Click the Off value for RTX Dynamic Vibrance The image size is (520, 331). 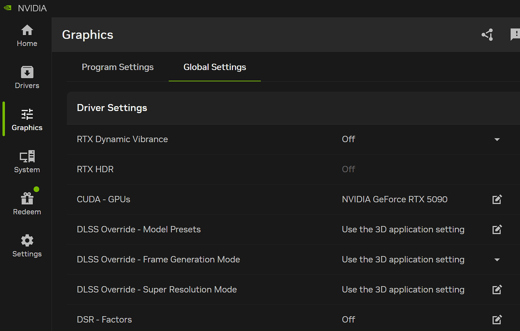[349, 139]
